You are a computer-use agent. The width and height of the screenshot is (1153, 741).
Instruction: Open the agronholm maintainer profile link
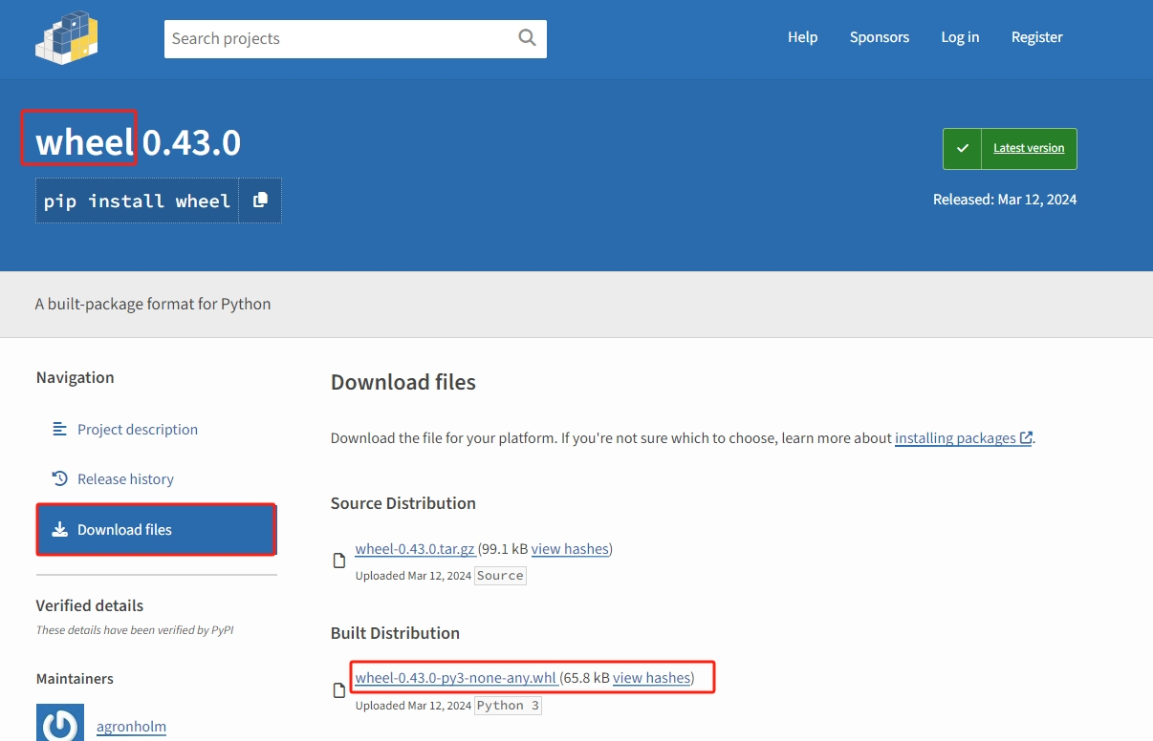tap(131, 727)
